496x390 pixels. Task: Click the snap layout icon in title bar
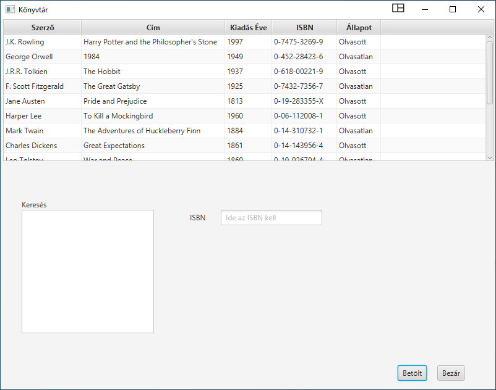click(398, 9)
